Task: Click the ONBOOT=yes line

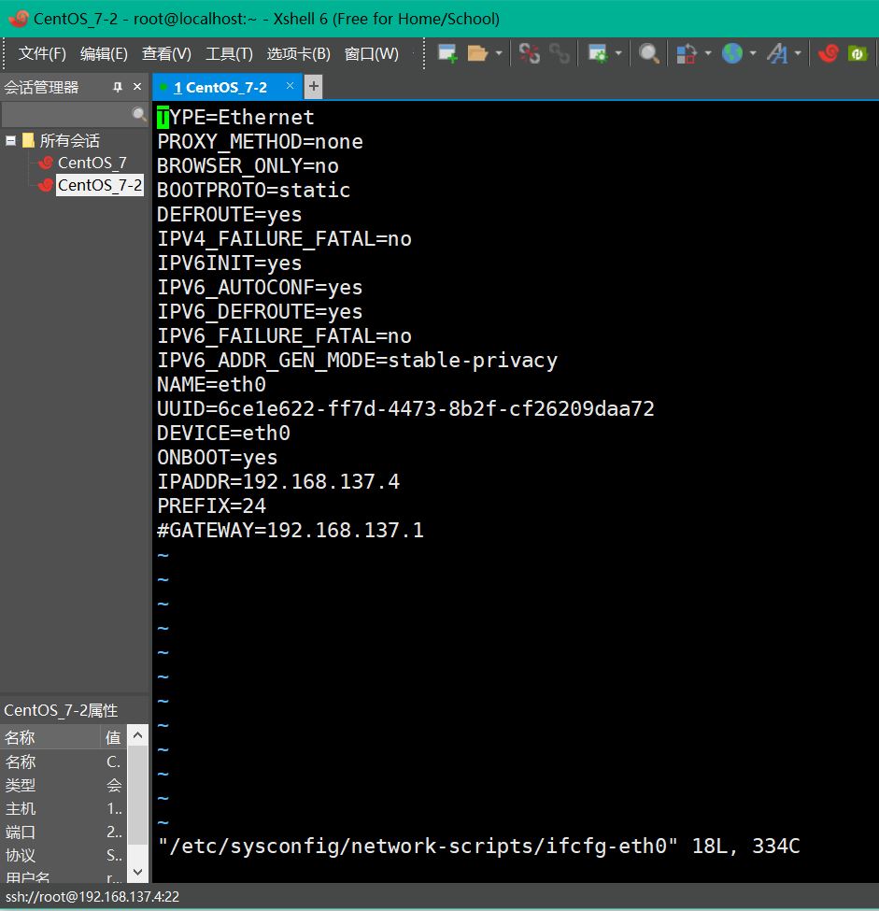Action: [218, 458]
